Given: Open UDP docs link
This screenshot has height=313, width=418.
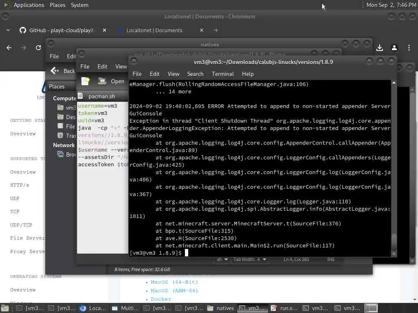Looking at the screenshot, I should tap(15, 198).
